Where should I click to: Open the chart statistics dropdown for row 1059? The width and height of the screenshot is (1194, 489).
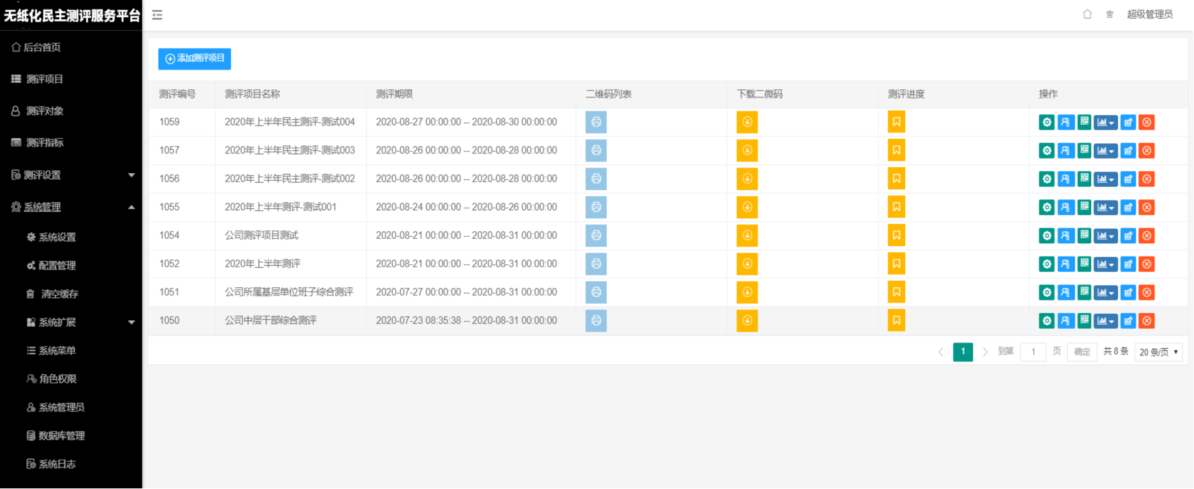(1106, 123)
